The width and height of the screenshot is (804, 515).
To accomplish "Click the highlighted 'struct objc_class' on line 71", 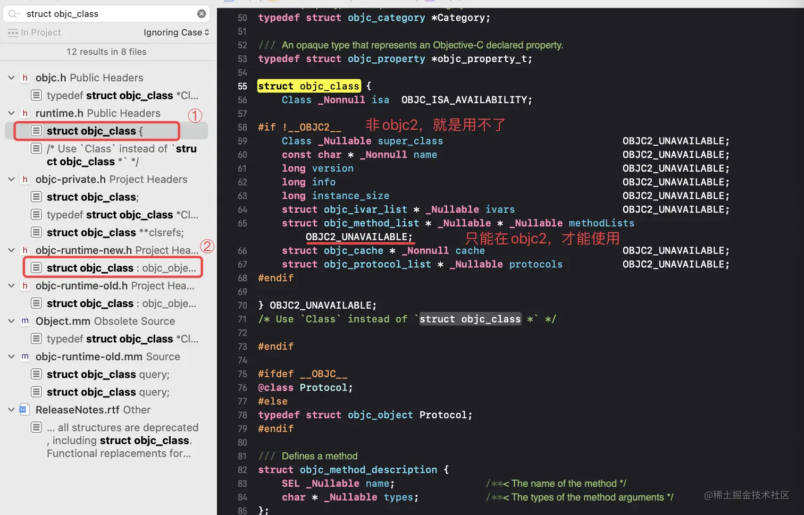I will (x=470, y=319).
